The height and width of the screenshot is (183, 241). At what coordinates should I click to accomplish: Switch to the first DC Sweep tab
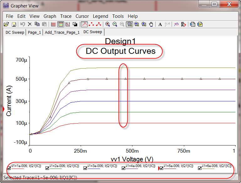[x=15, y=33]
